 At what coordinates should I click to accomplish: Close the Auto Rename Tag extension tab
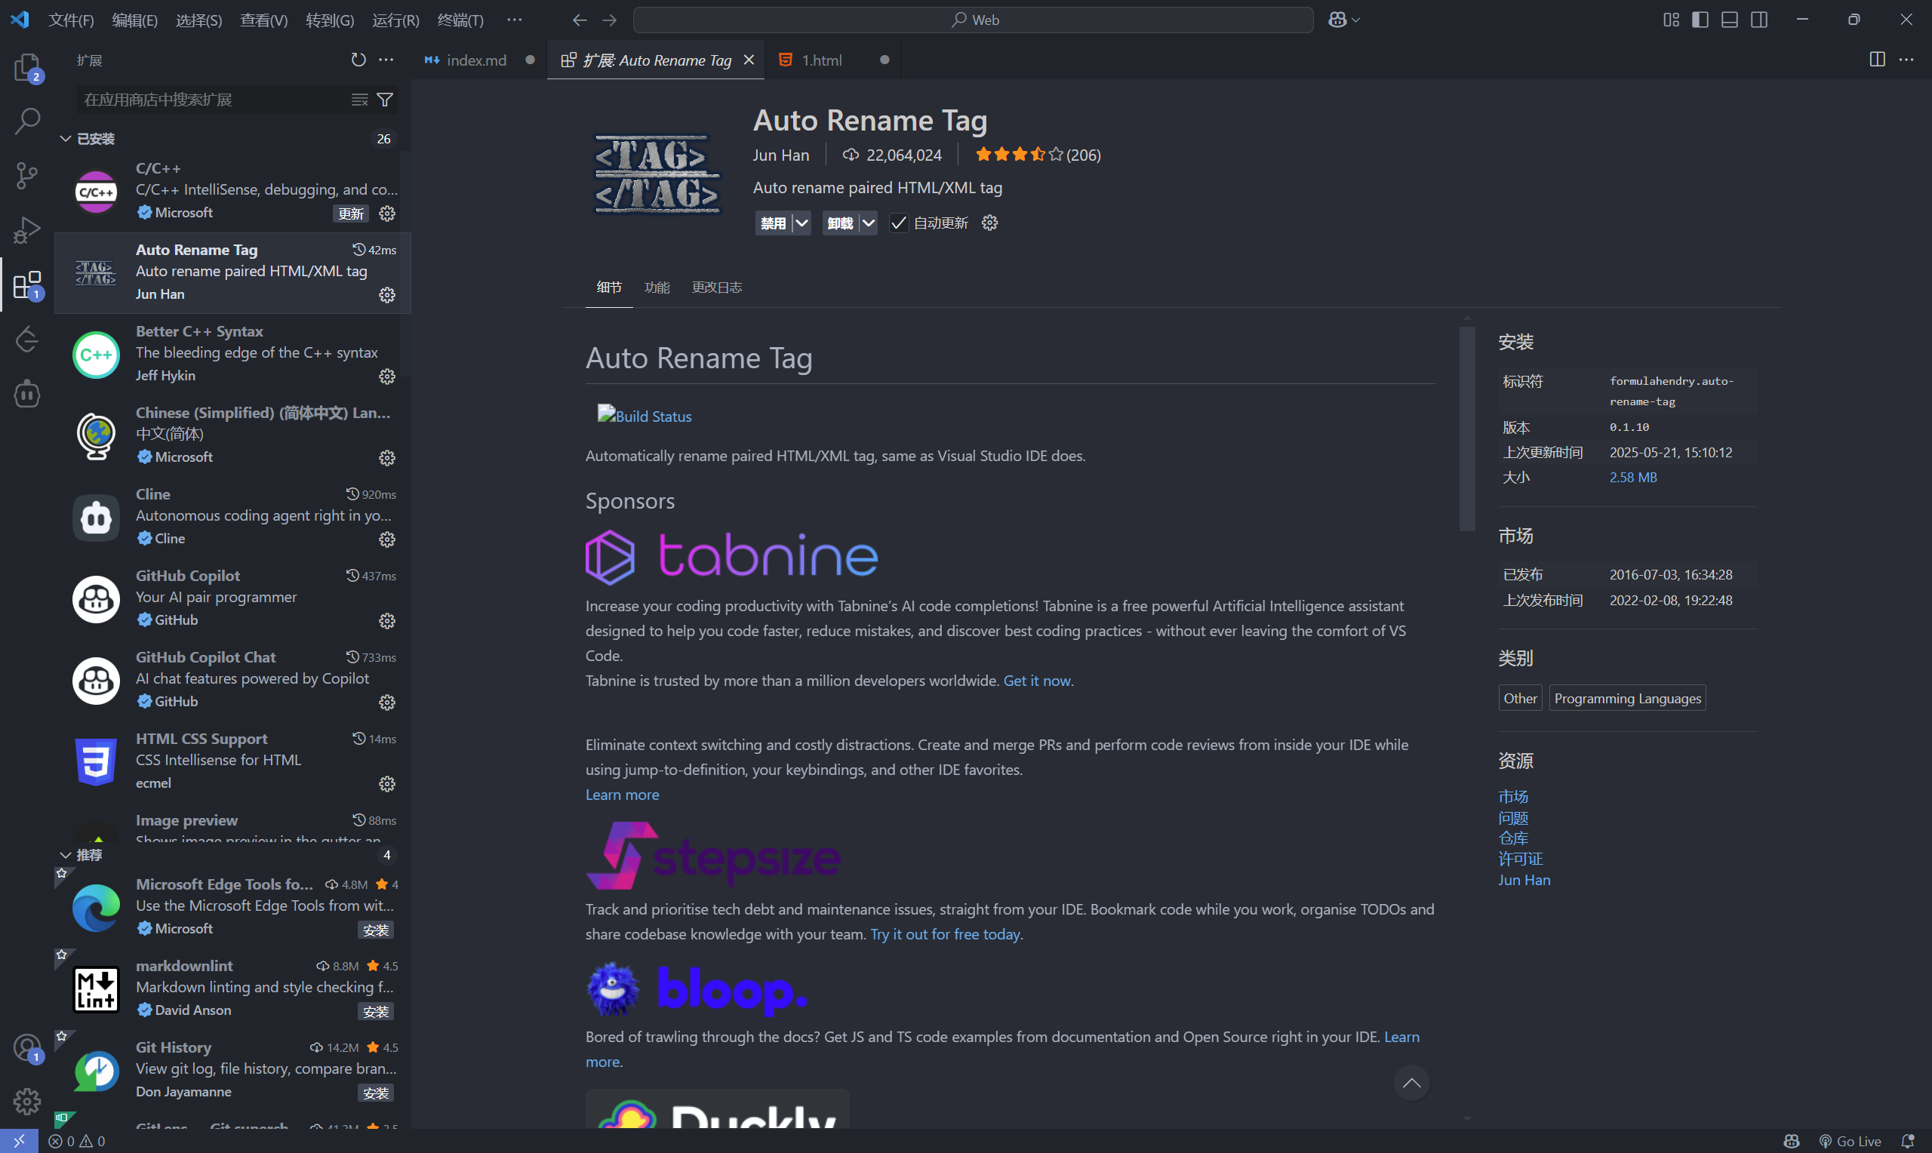click(x=749, y=60)
